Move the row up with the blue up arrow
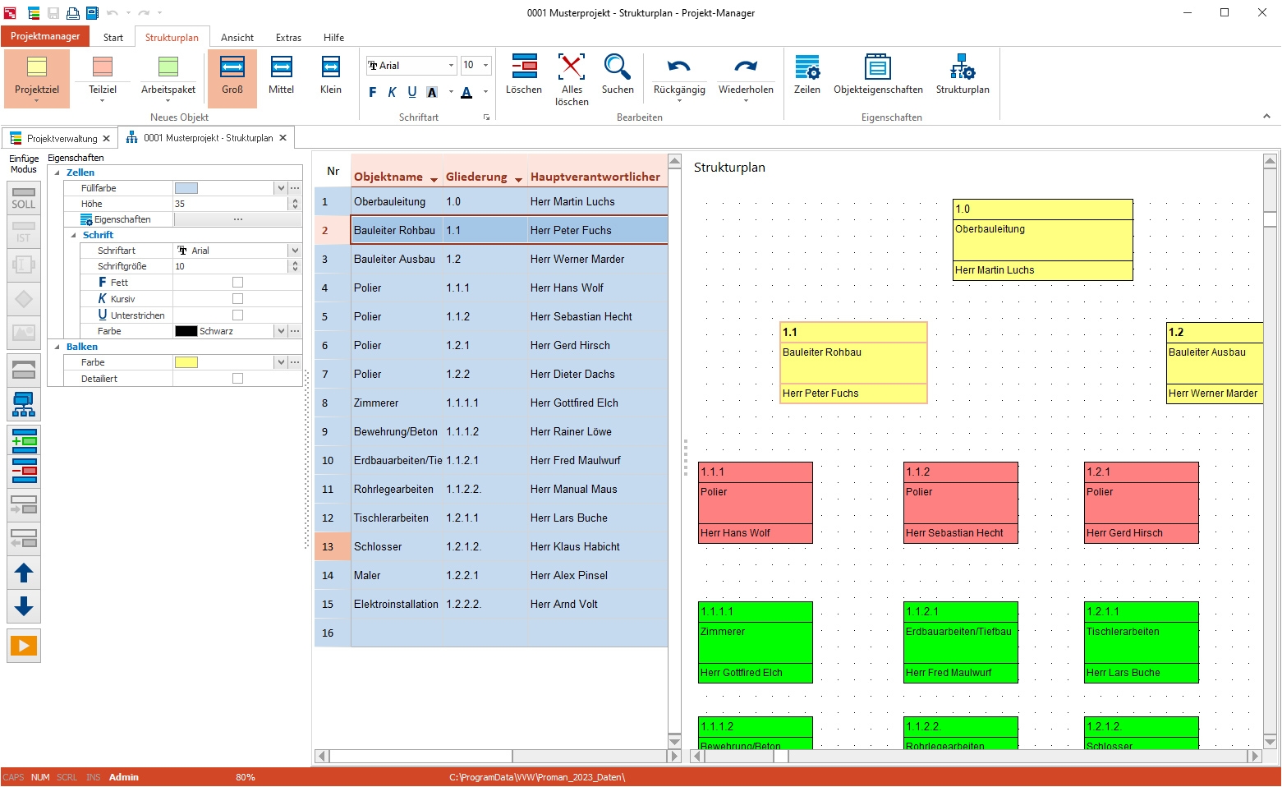The height and width of the screenshot is (787, 1282). pos(24,573)
